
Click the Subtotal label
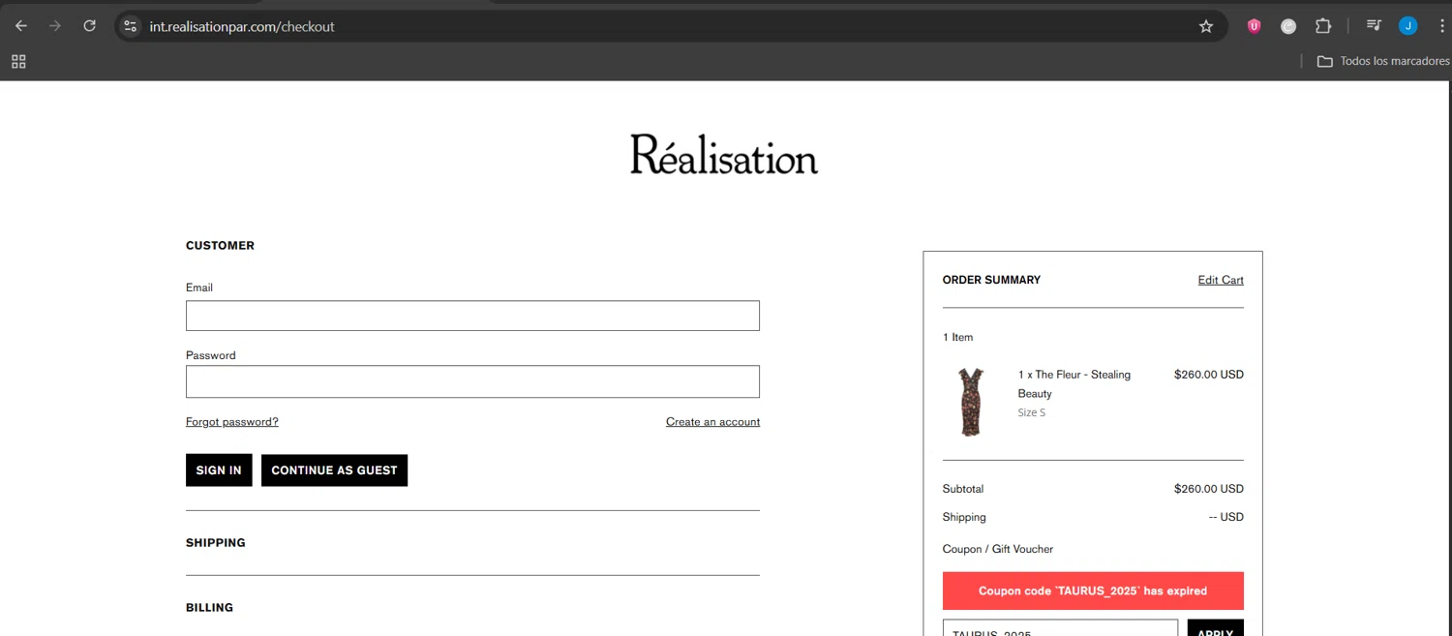pyautogui.click(x=963, y=489)
